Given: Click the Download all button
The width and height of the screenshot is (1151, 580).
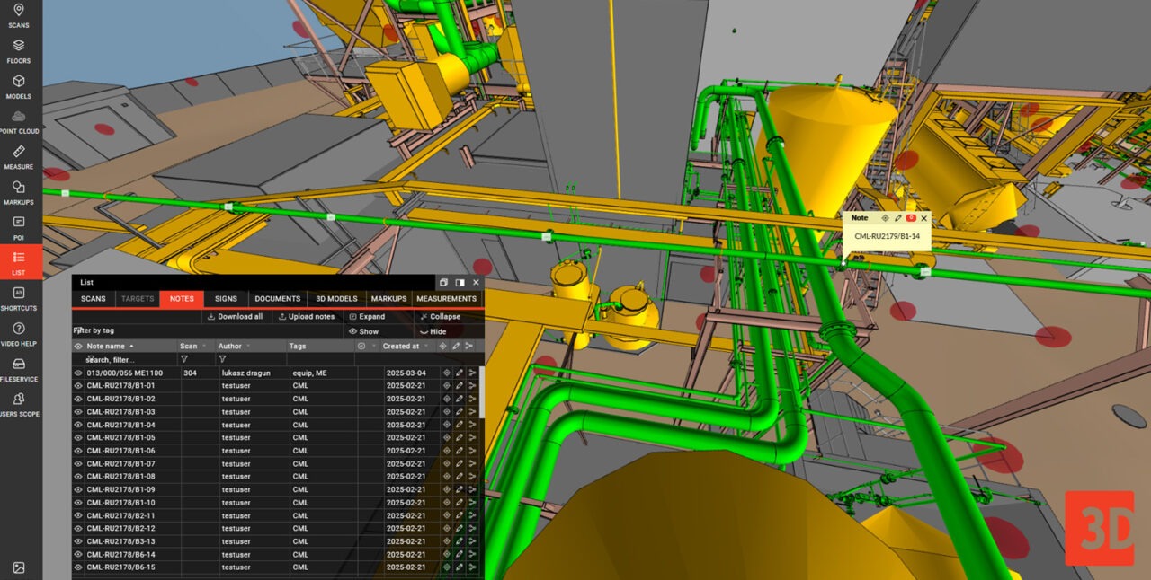Looking at the screenshot, I should (236, 316).
